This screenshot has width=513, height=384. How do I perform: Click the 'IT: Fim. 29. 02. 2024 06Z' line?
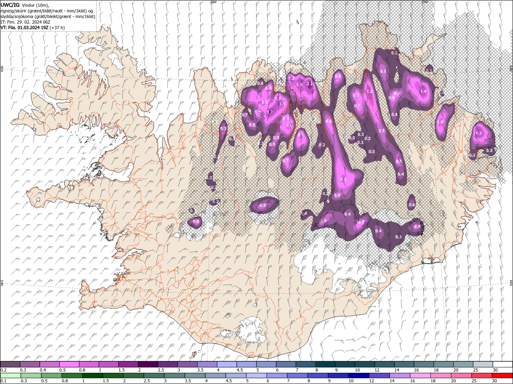click(x=25, y=22)
